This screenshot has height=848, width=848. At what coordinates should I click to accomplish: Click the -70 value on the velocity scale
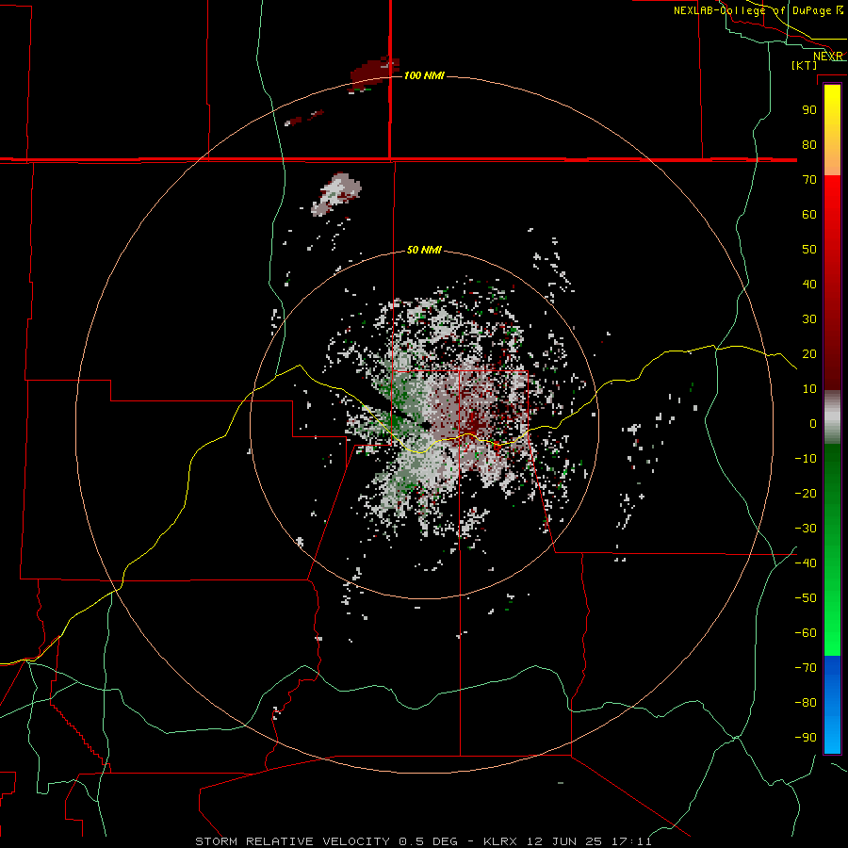(806, 668)
